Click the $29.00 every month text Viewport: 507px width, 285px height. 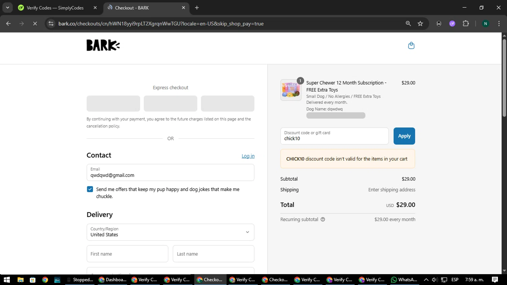395,219
